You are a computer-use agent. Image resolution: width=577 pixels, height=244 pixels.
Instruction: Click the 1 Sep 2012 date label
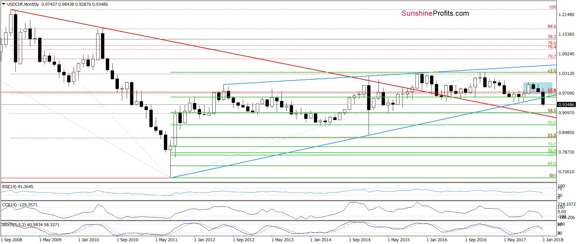tap(243, 240)
